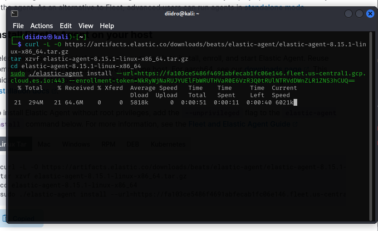Screen dimensions: 378x231
Task: Click the 'Dload' column header
Action: (x=139, y=95)
